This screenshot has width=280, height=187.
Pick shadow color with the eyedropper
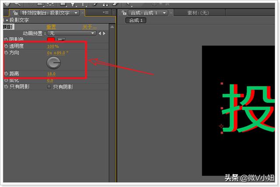[x=61, y=39]
